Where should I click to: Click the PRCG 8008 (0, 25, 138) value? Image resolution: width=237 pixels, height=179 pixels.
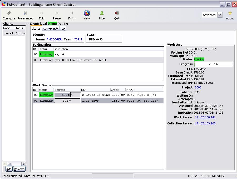[x=205, y=49]
